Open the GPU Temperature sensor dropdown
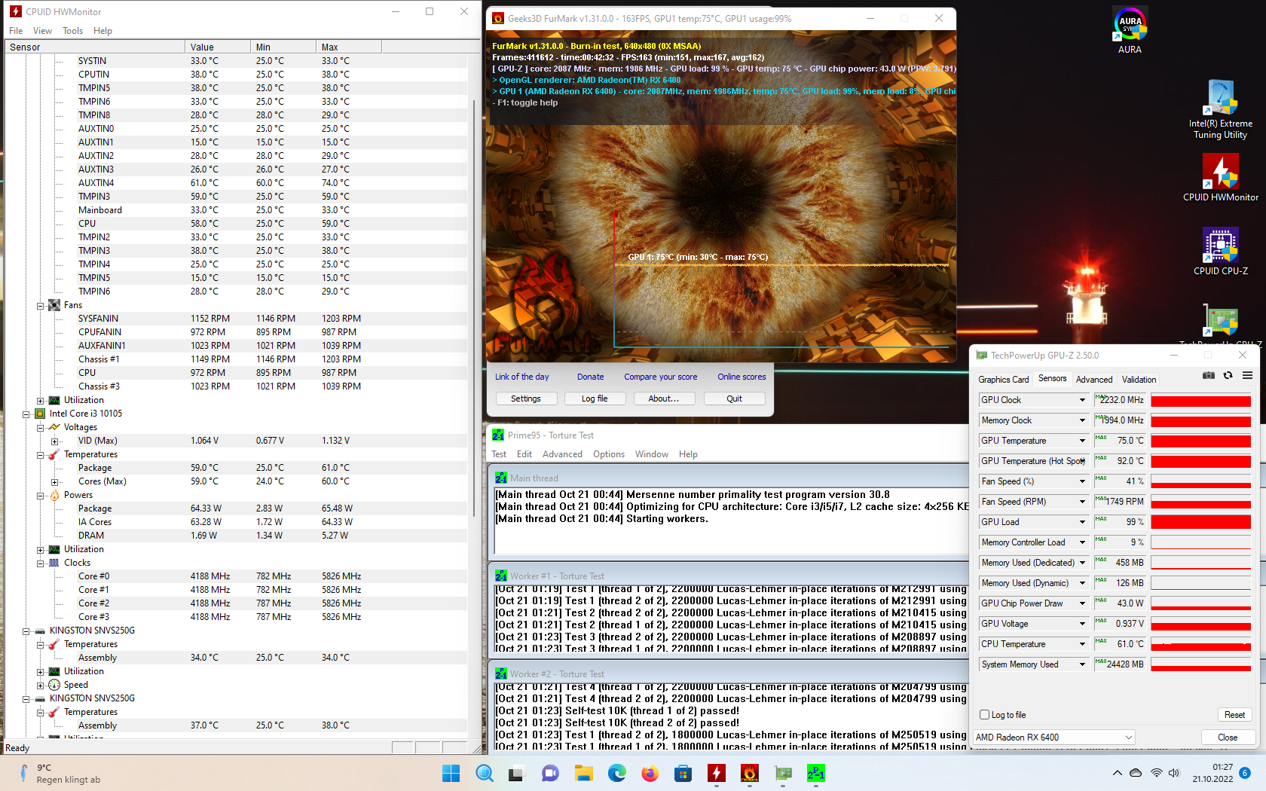This screenshot has height=791, width=1266. tap(1082, 441)
